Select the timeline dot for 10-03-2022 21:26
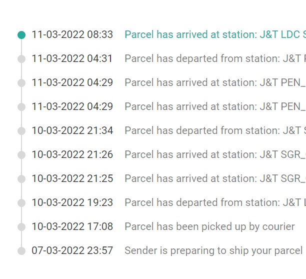Screen dimensions: 306x279 pyautogui.click(x=21, y=155)
